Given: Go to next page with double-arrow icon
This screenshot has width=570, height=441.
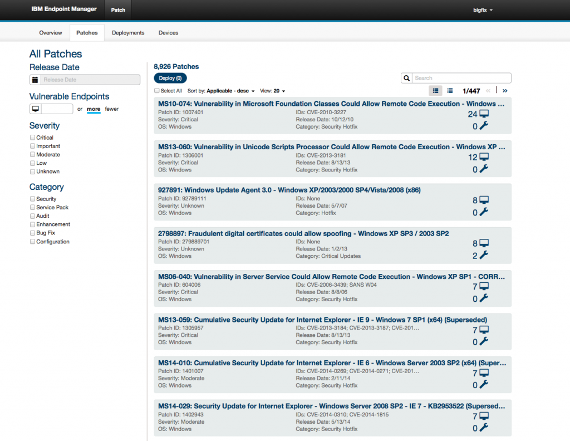Looking at the screenshot, I should 505,90.
